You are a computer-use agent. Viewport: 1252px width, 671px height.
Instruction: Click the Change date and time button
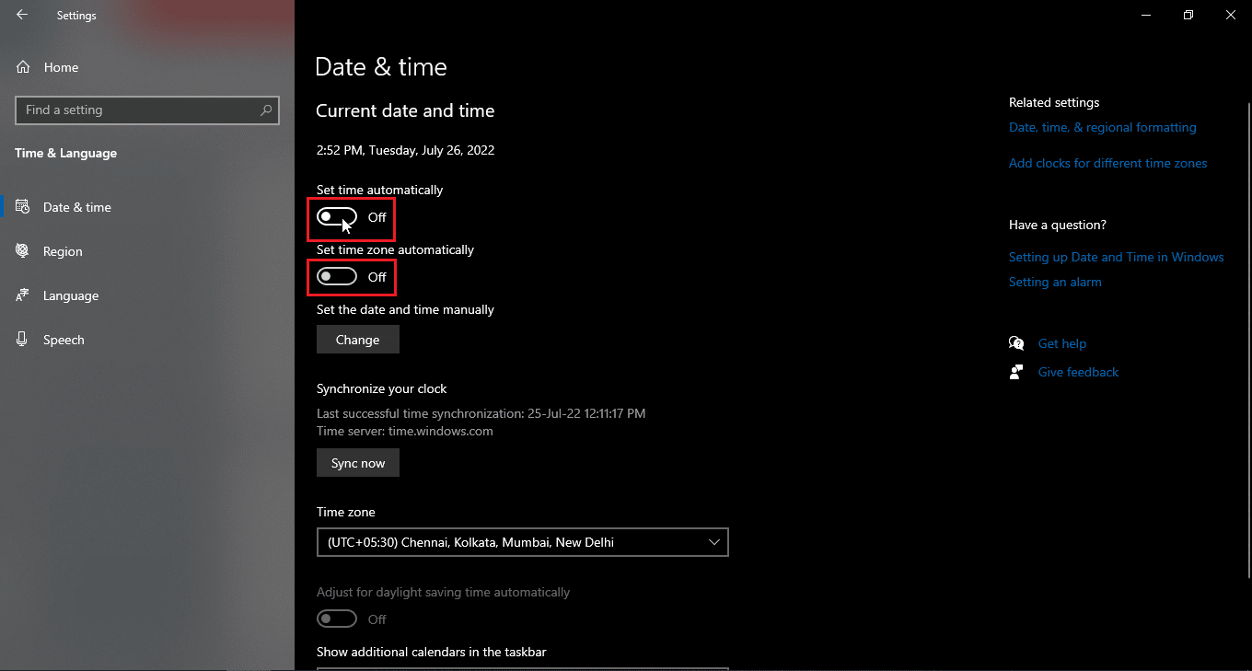pos(358,340)
